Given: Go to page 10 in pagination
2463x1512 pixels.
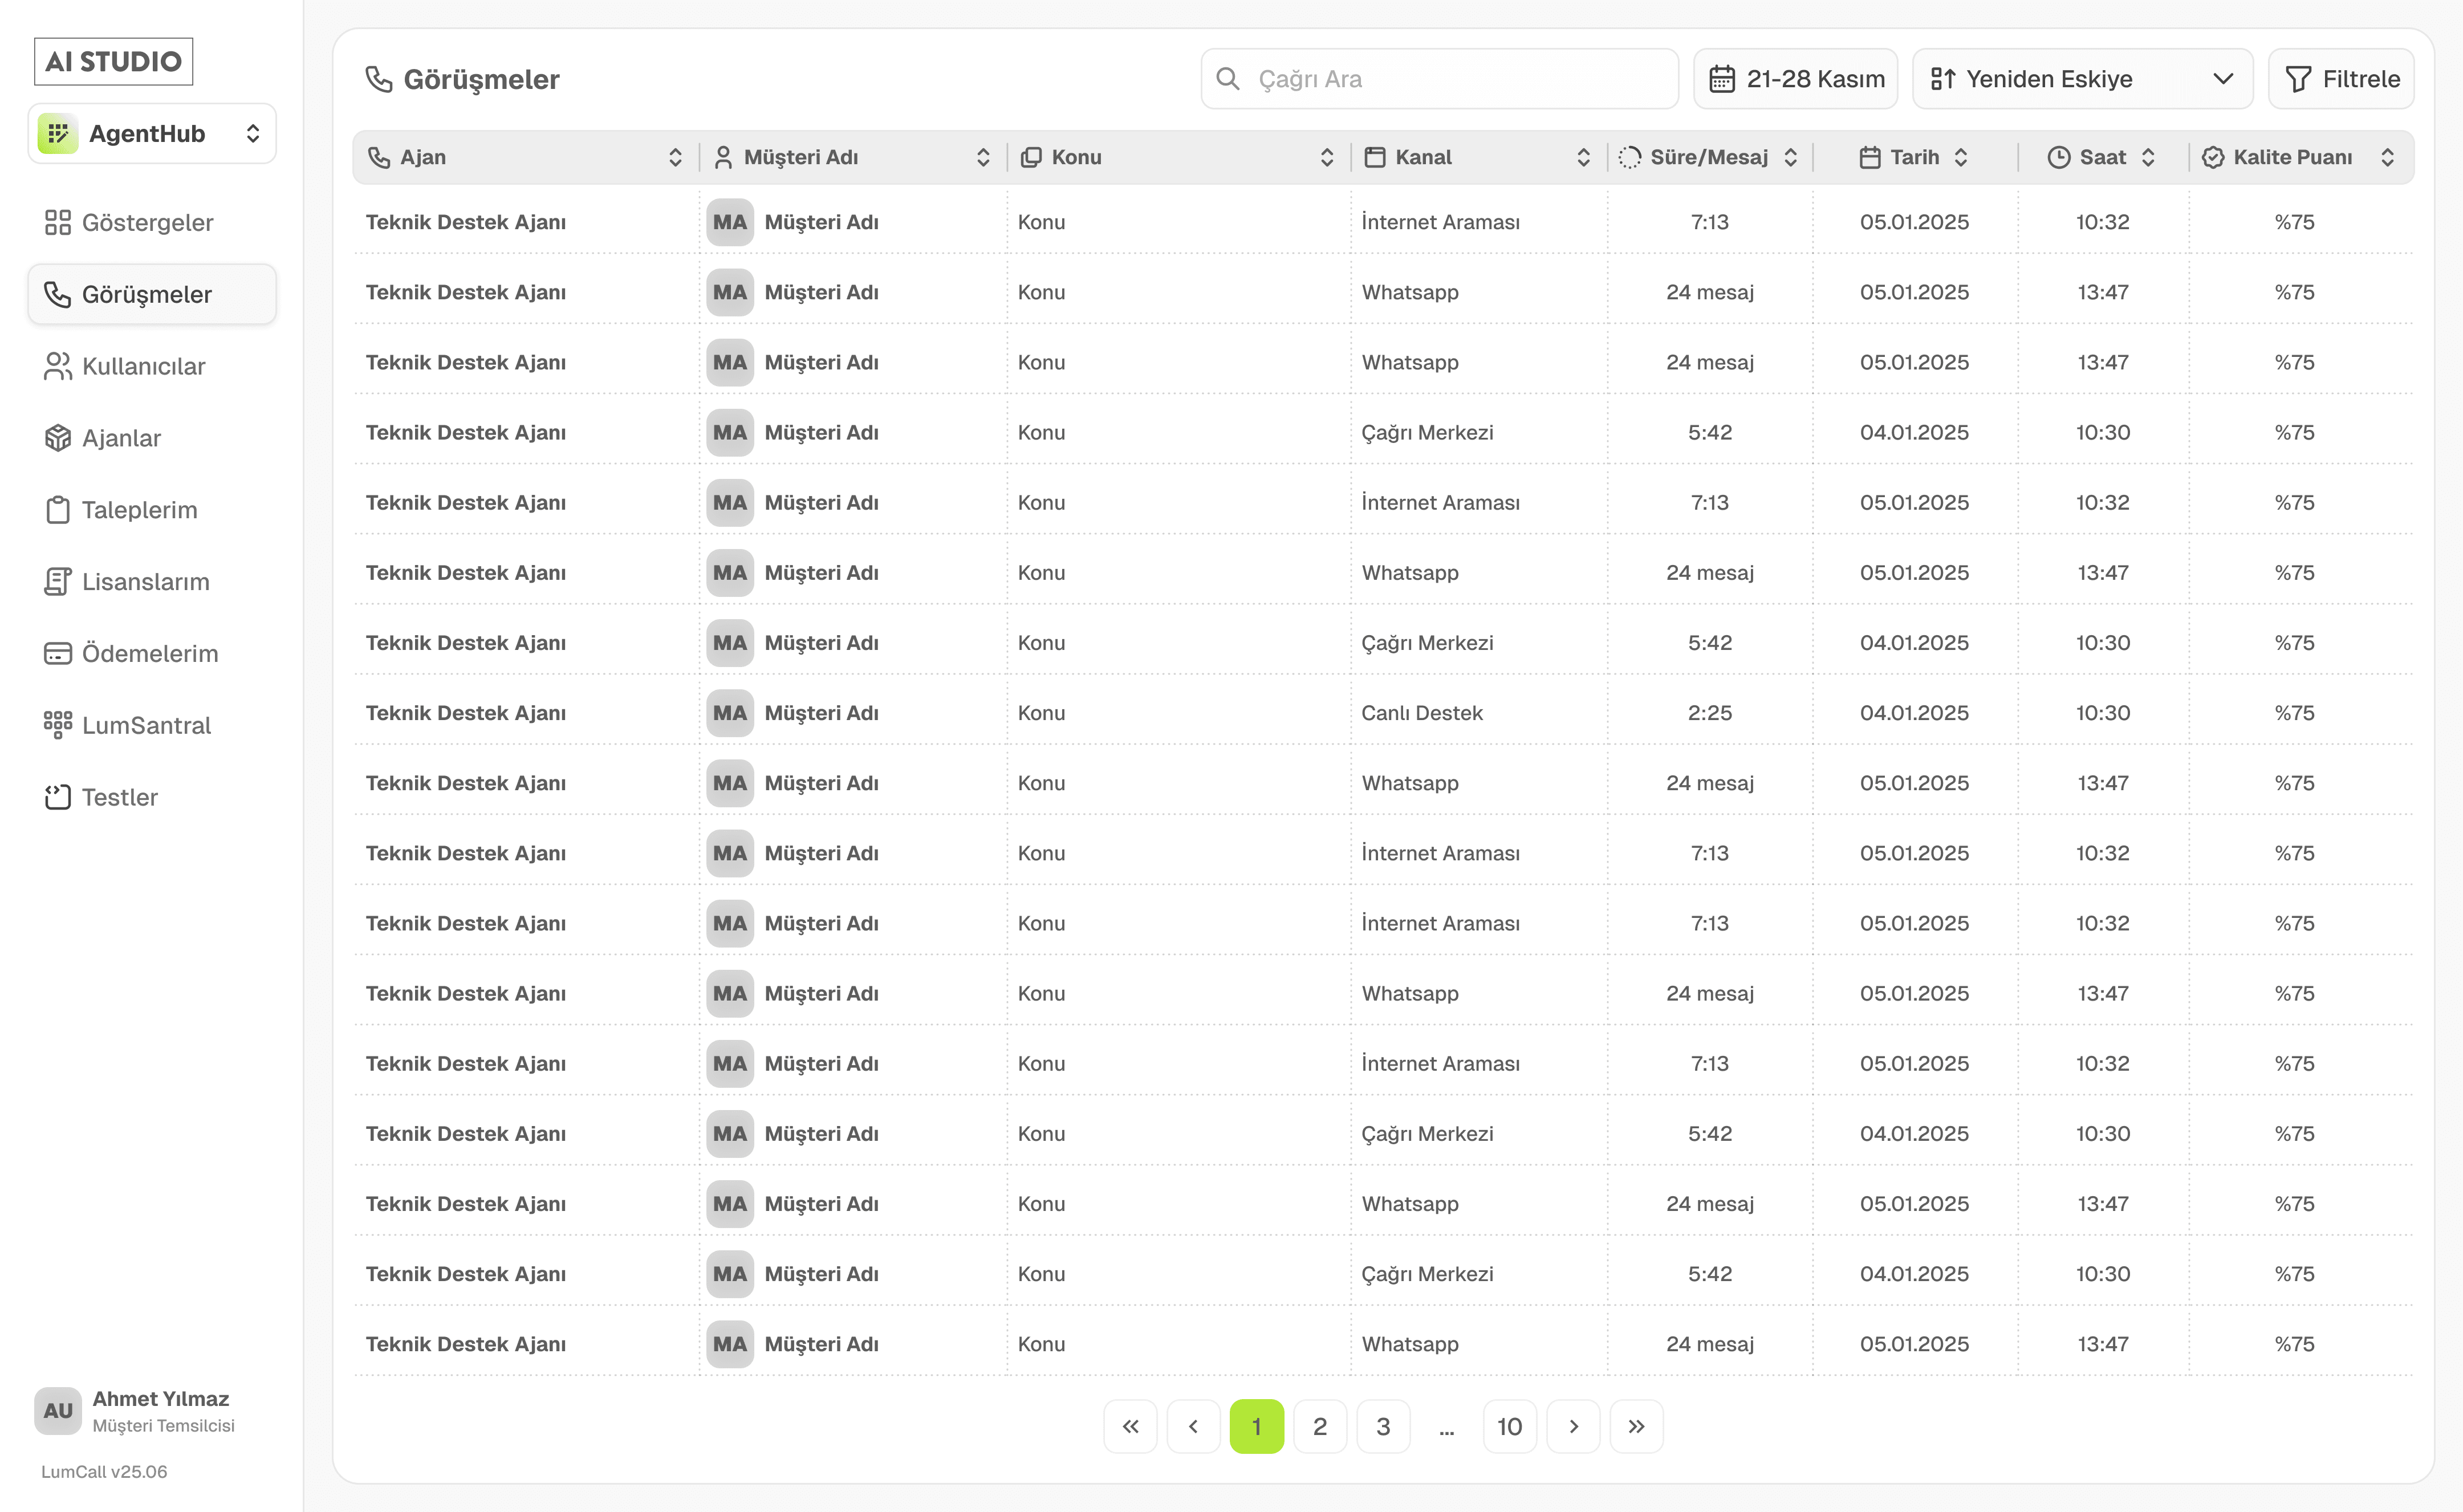Looking at the screenshot, I should tap(1509, 1426).
